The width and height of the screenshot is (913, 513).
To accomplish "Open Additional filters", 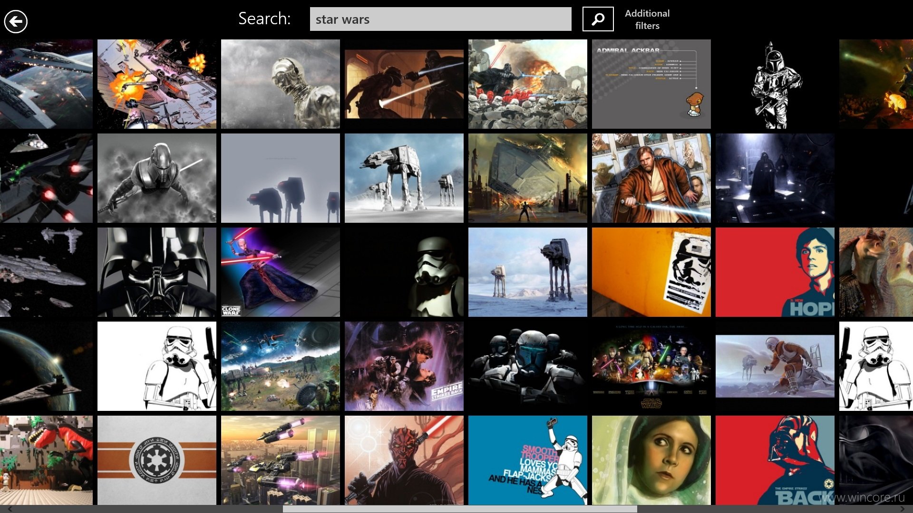I will coord(647,19).
